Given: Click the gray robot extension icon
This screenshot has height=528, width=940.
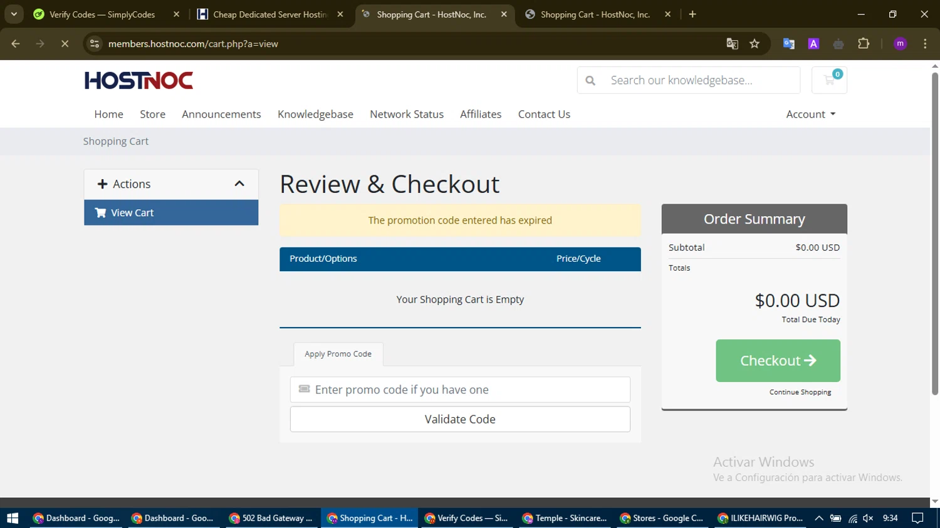Looking at the screenshot, I should (838, 43).
